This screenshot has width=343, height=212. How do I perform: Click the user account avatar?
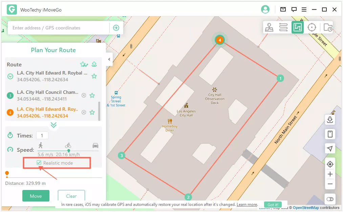[265, 9]
